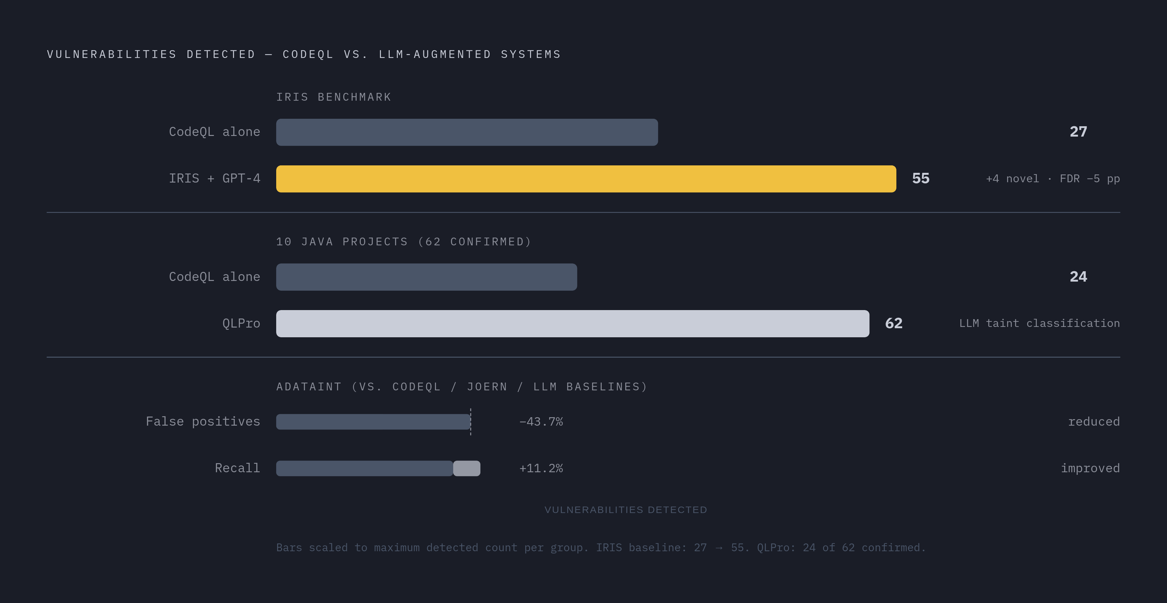Click the 'CodeQL alone' label in Java projects group
Image resolution: width=1167 pixels, height=603 pixels.
point(214,277)
